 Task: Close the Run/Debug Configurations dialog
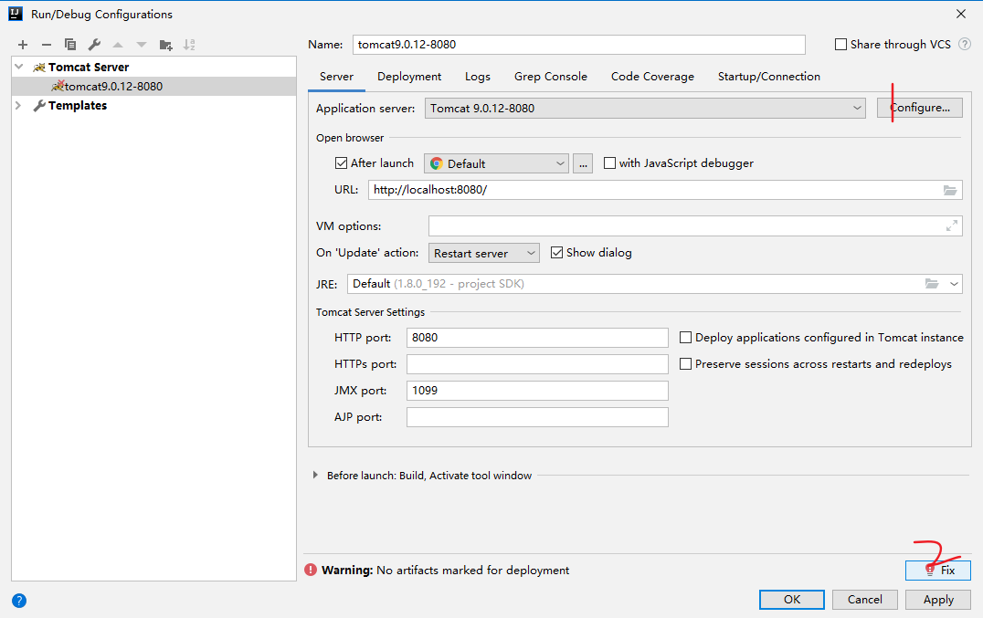point(960,14)
